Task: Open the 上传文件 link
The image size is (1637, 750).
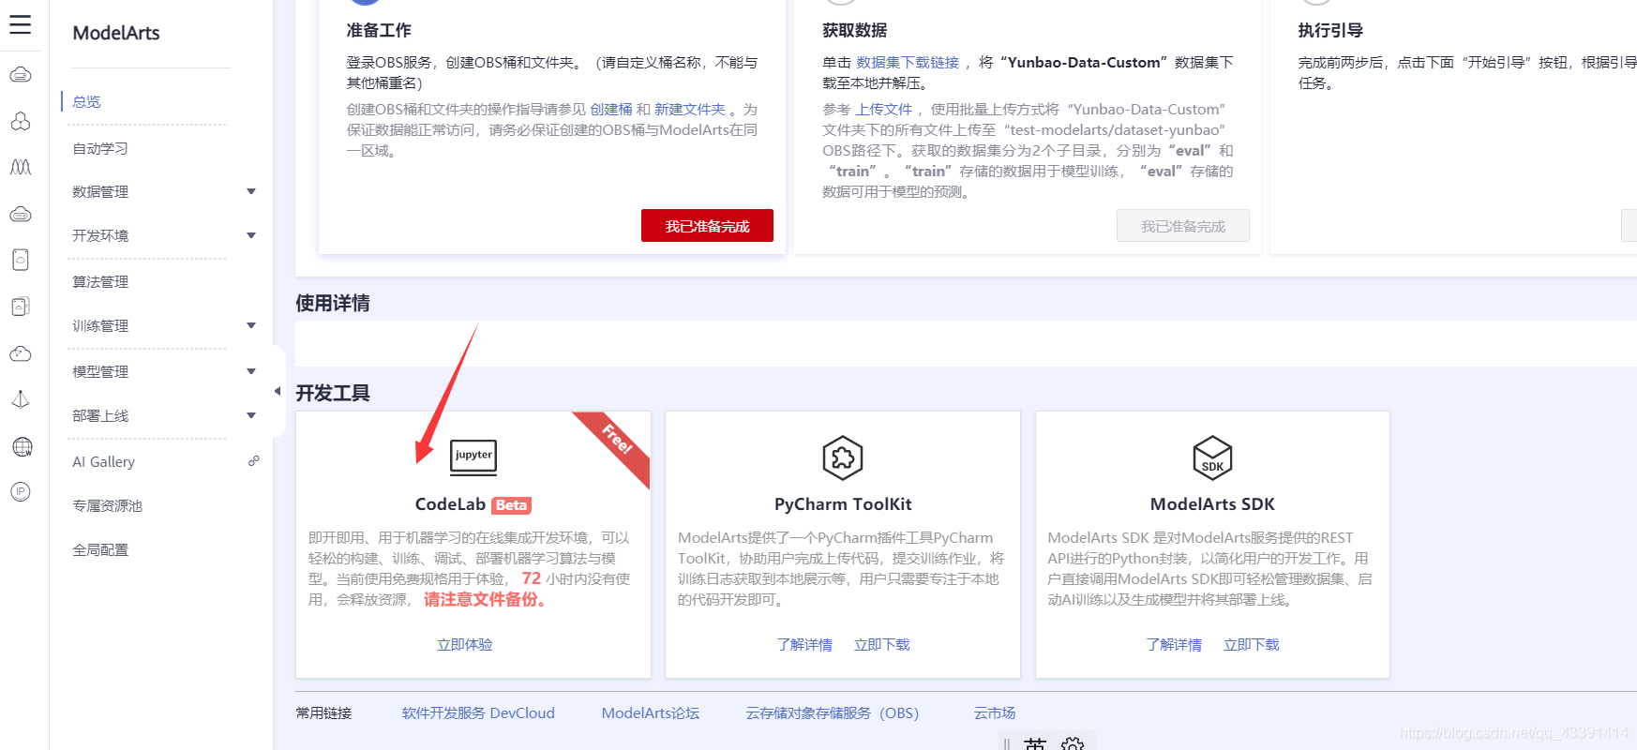Action: [x=883, y=109]
